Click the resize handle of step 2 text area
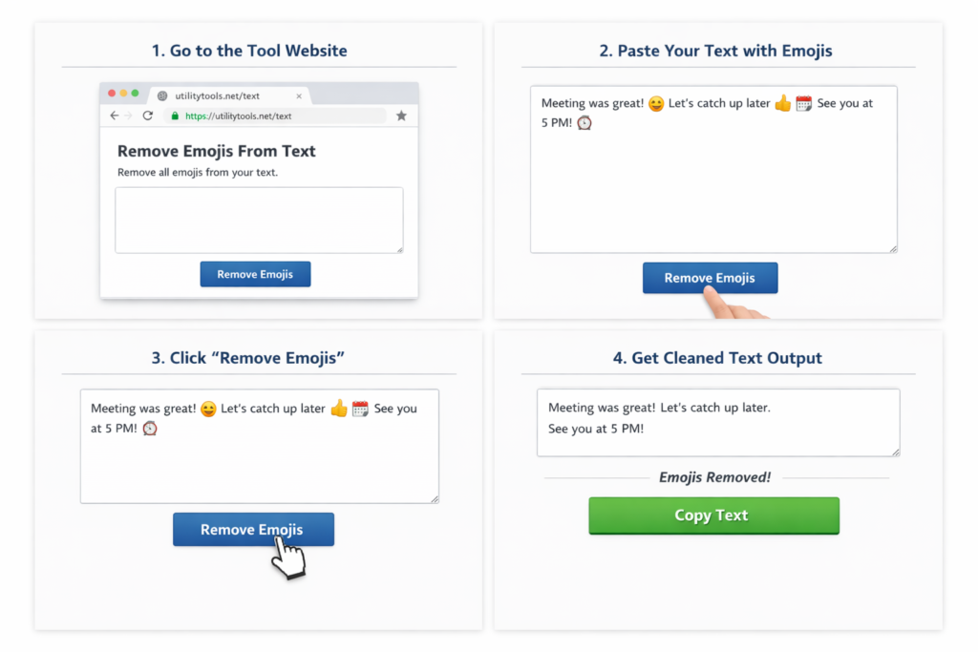The width and height of the screenshot is (978, 652). click(893, 248)
